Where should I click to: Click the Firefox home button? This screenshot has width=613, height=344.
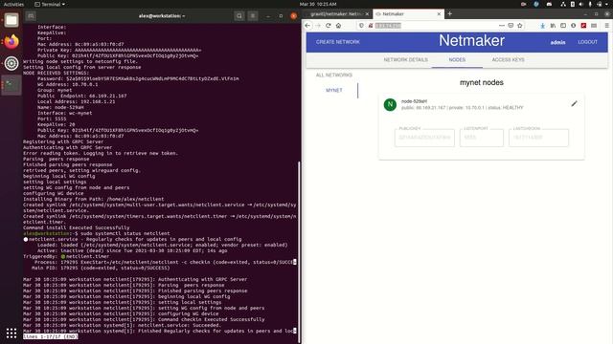pyautogui.click(x=338, y=26)
